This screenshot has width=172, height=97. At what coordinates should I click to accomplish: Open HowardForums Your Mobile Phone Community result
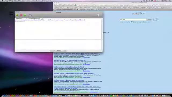point(77,87)
